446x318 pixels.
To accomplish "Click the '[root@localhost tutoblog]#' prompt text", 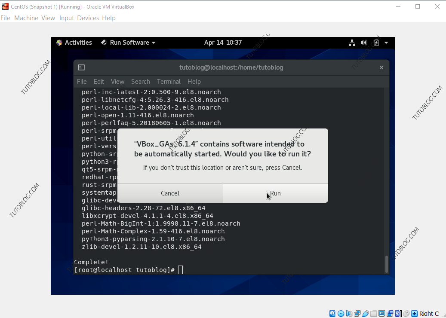I will [x=124, y=270].
